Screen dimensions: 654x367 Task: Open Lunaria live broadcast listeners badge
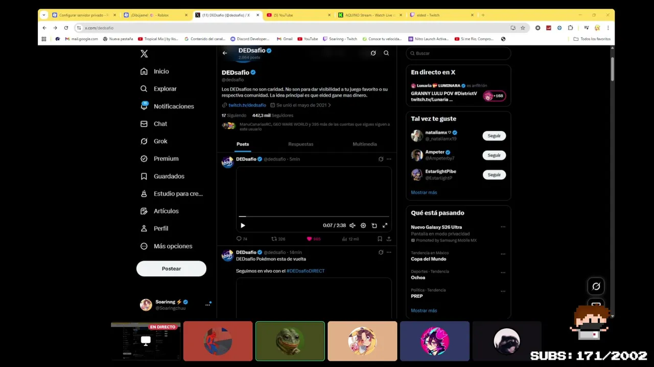tap(495, 96)
